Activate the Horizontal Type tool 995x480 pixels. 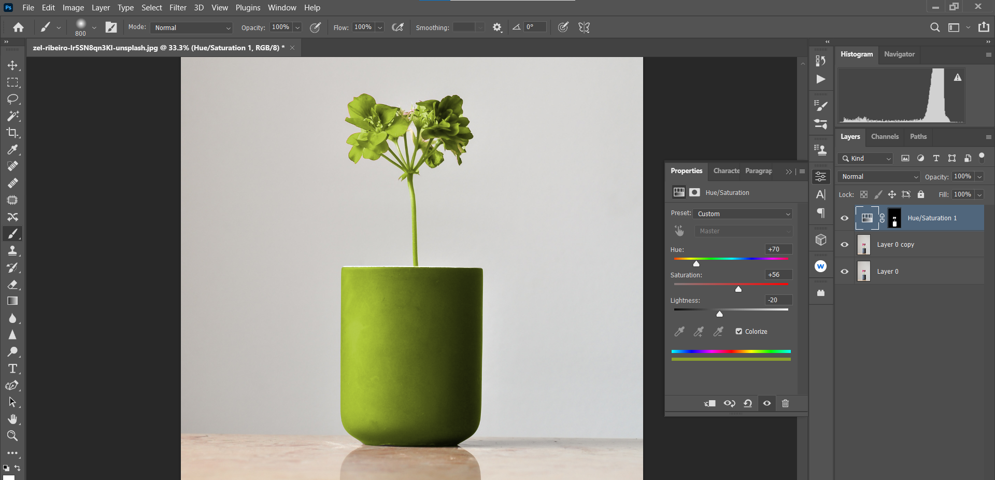pyautogui.click(x=12, y=369)
